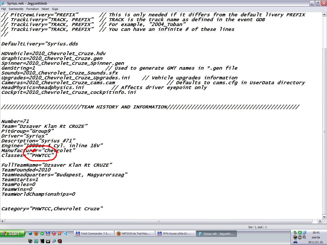Viewport: 327px width, 245px height.
Task: Click the Classes=""PHWTCC" line
Action: (x=28, y=155)
